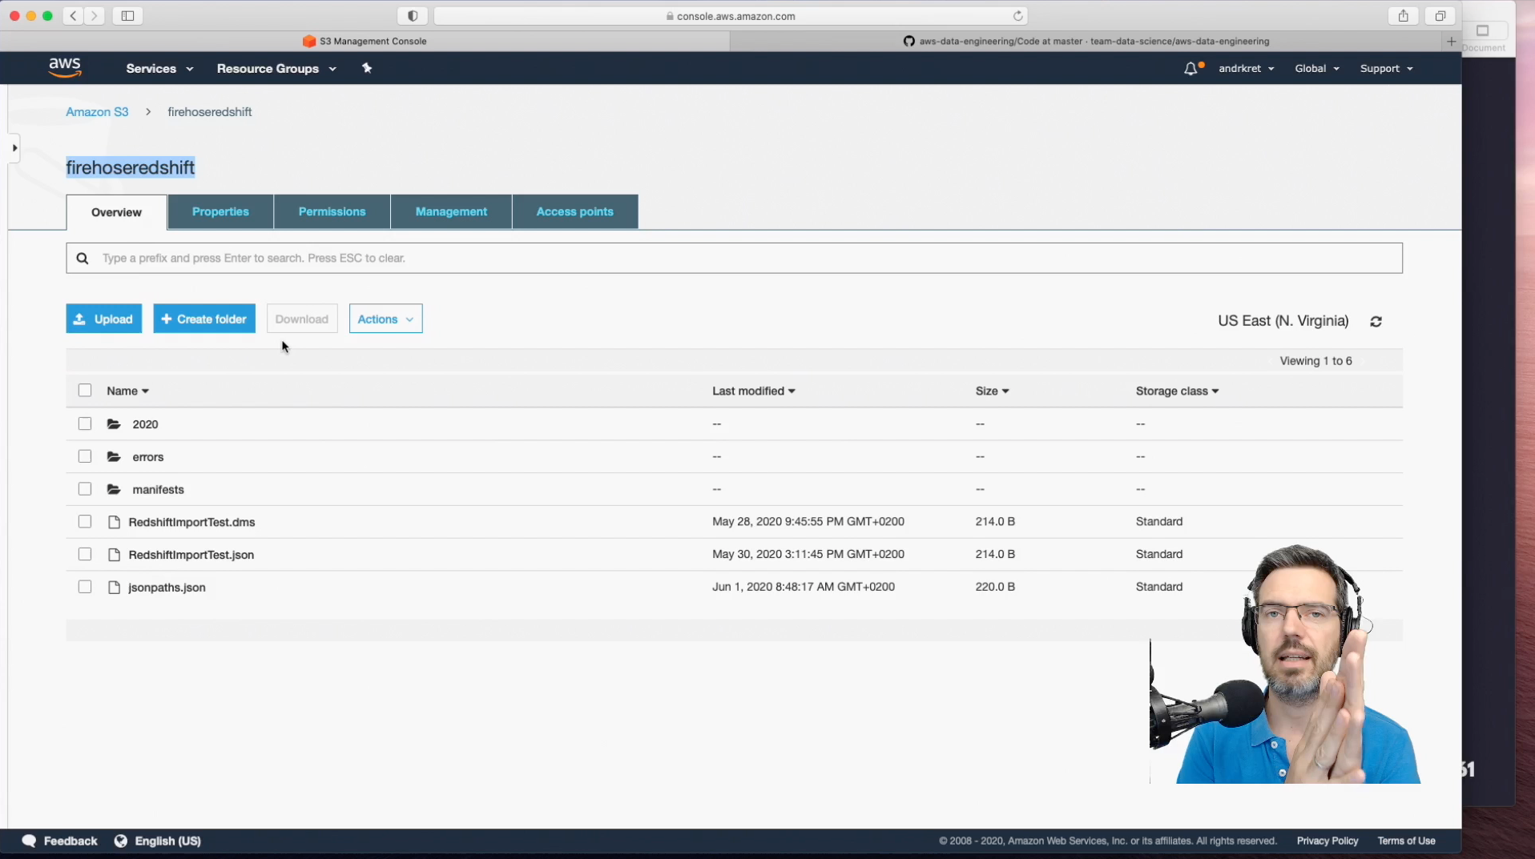
Task: Click the Create folder button
Action: 204,319
